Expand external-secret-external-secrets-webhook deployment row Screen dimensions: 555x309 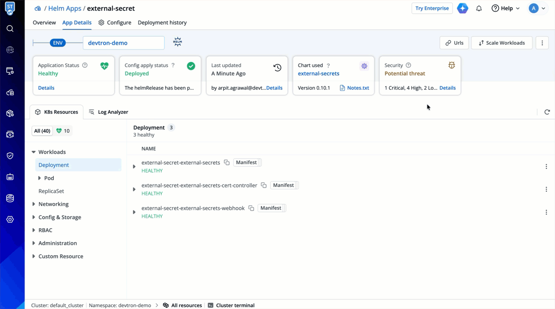[134, 212]
